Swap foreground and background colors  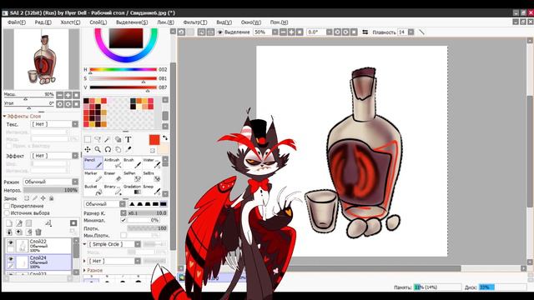[165, 137]
